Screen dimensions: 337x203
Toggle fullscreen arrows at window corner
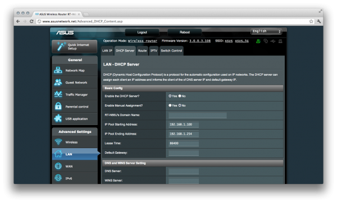(321, 11)
